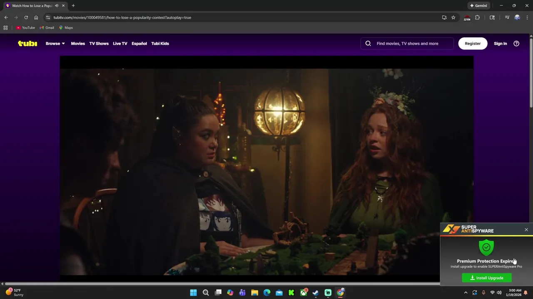The height and width of the screenshot is (299, 533).
Task: Click the Register button
Action: (473, 43)
